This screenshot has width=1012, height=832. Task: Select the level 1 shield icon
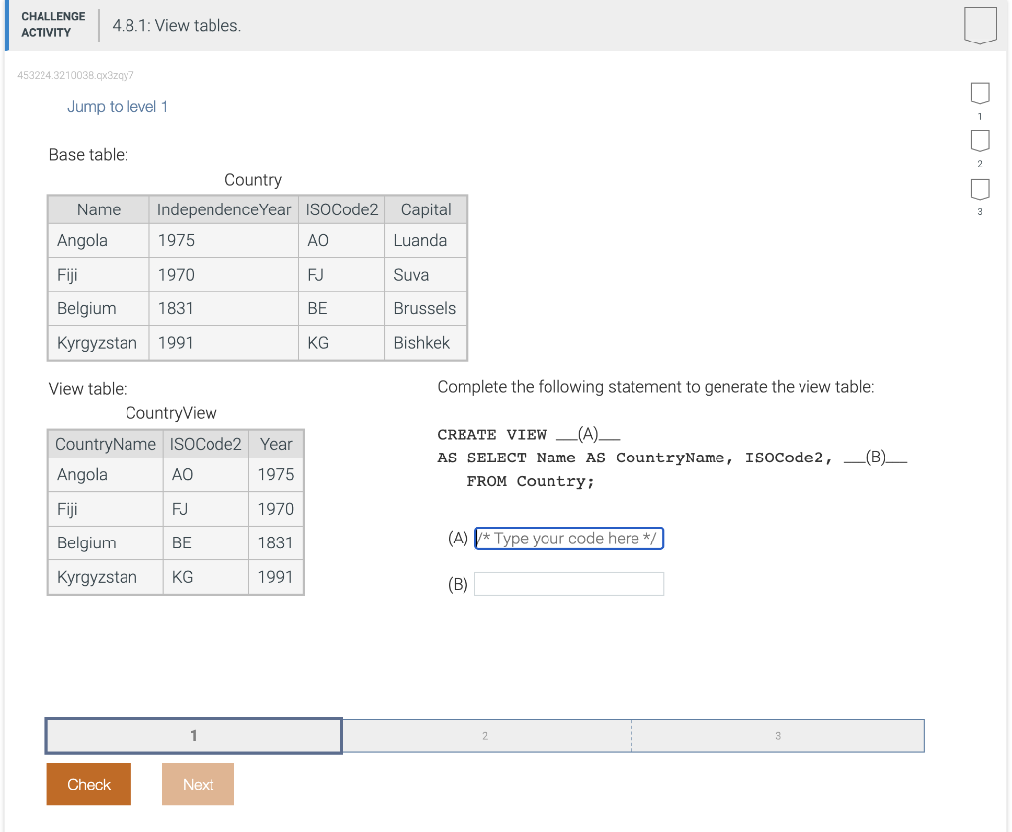979,92
